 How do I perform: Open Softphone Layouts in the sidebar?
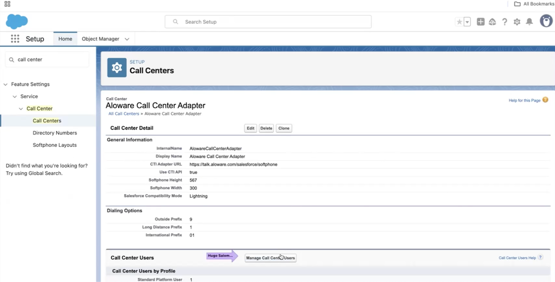(x=54, y=145)
